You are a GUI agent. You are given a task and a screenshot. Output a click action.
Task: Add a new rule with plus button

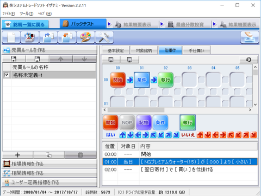(x=17, y=155)
